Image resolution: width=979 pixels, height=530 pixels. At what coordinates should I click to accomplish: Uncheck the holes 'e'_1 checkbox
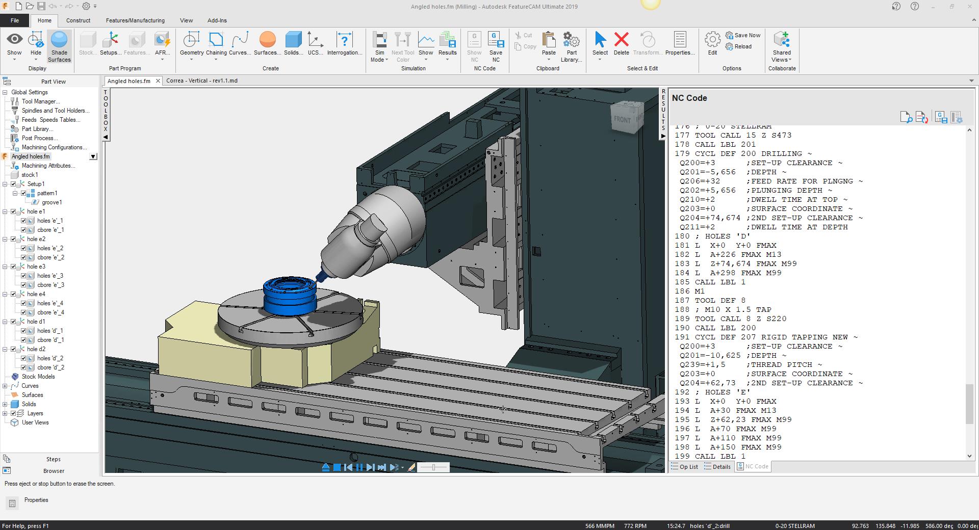pos(23,221)
